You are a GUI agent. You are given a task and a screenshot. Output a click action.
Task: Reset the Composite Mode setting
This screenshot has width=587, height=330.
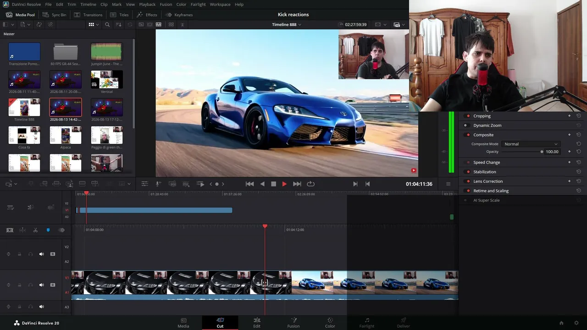(579, 144)
